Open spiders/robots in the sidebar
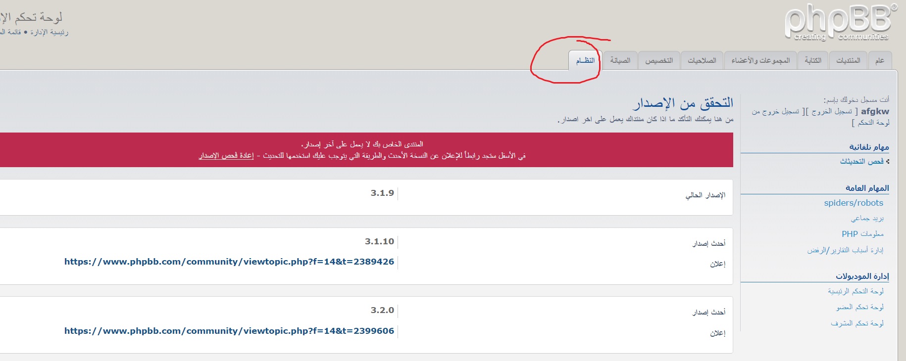This screenshot has height=361, width=906. tap(854, 203)
